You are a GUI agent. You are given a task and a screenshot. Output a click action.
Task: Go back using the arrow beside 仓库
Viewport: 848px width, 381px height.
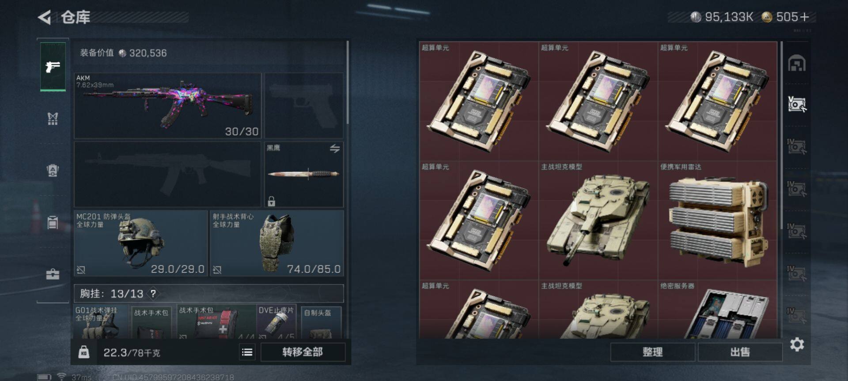(44, 17)
